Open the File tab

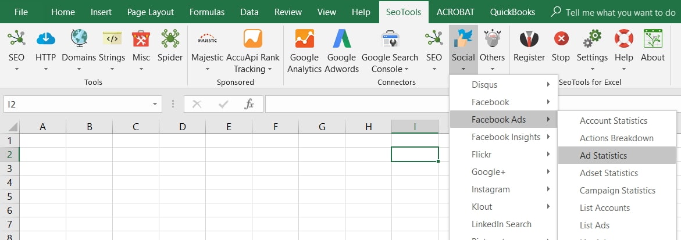click(x=21, y=12)
